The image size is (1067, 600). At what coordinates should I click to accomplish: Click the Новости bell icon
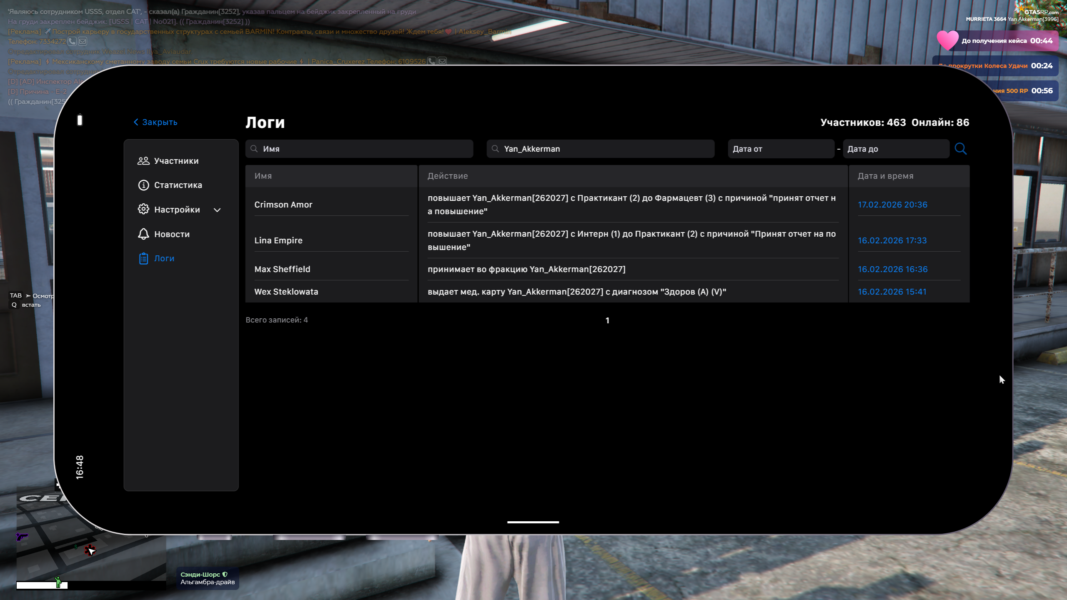(x=143, y=234)
